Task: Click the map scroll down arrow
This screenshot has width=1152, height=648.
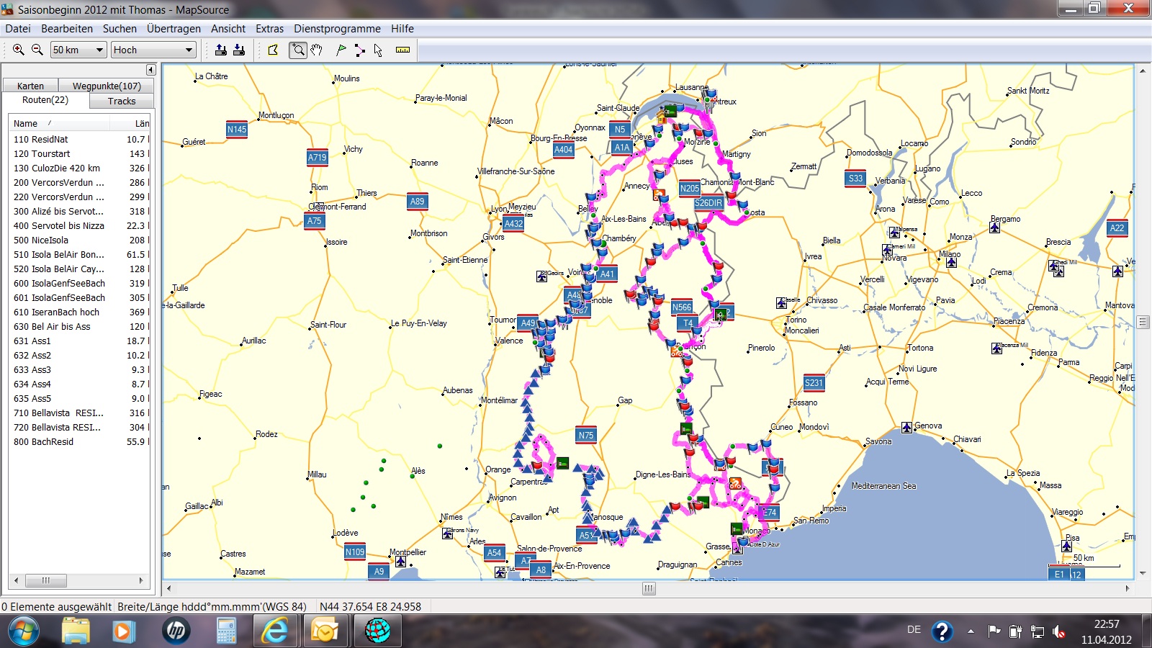Action: point(1143,574)
